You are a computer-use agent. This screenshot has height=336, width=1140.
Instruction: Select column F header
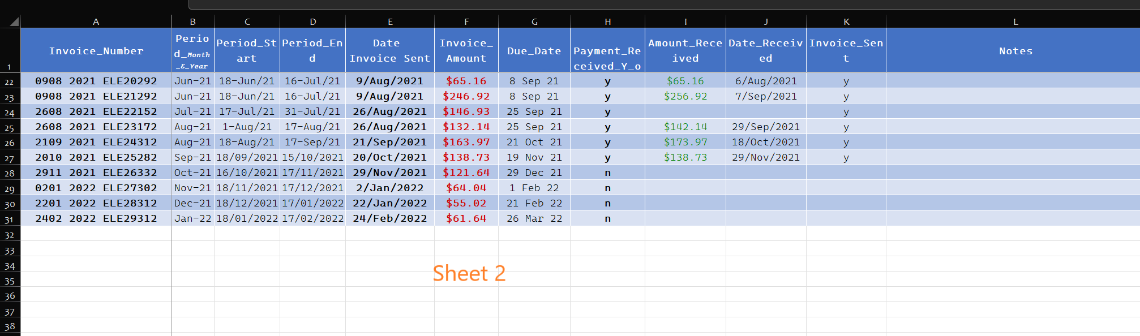tap(466, 22)
